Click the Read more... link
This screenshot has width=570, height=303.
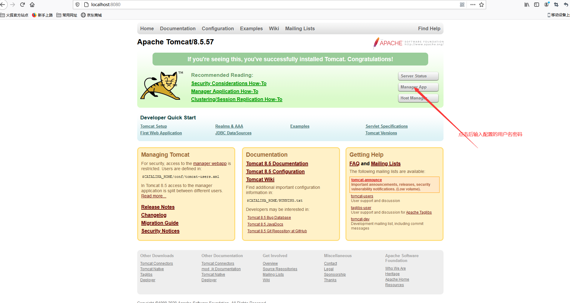[153, 196]
